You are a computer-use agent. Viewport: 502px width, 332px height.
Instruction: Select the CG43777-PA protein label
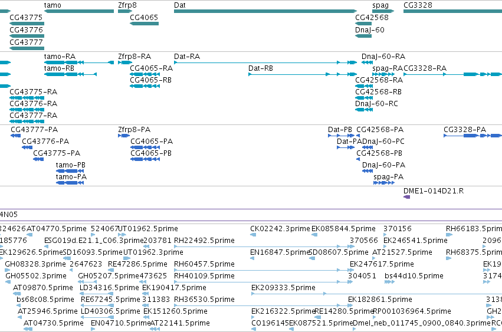(34, 130)
